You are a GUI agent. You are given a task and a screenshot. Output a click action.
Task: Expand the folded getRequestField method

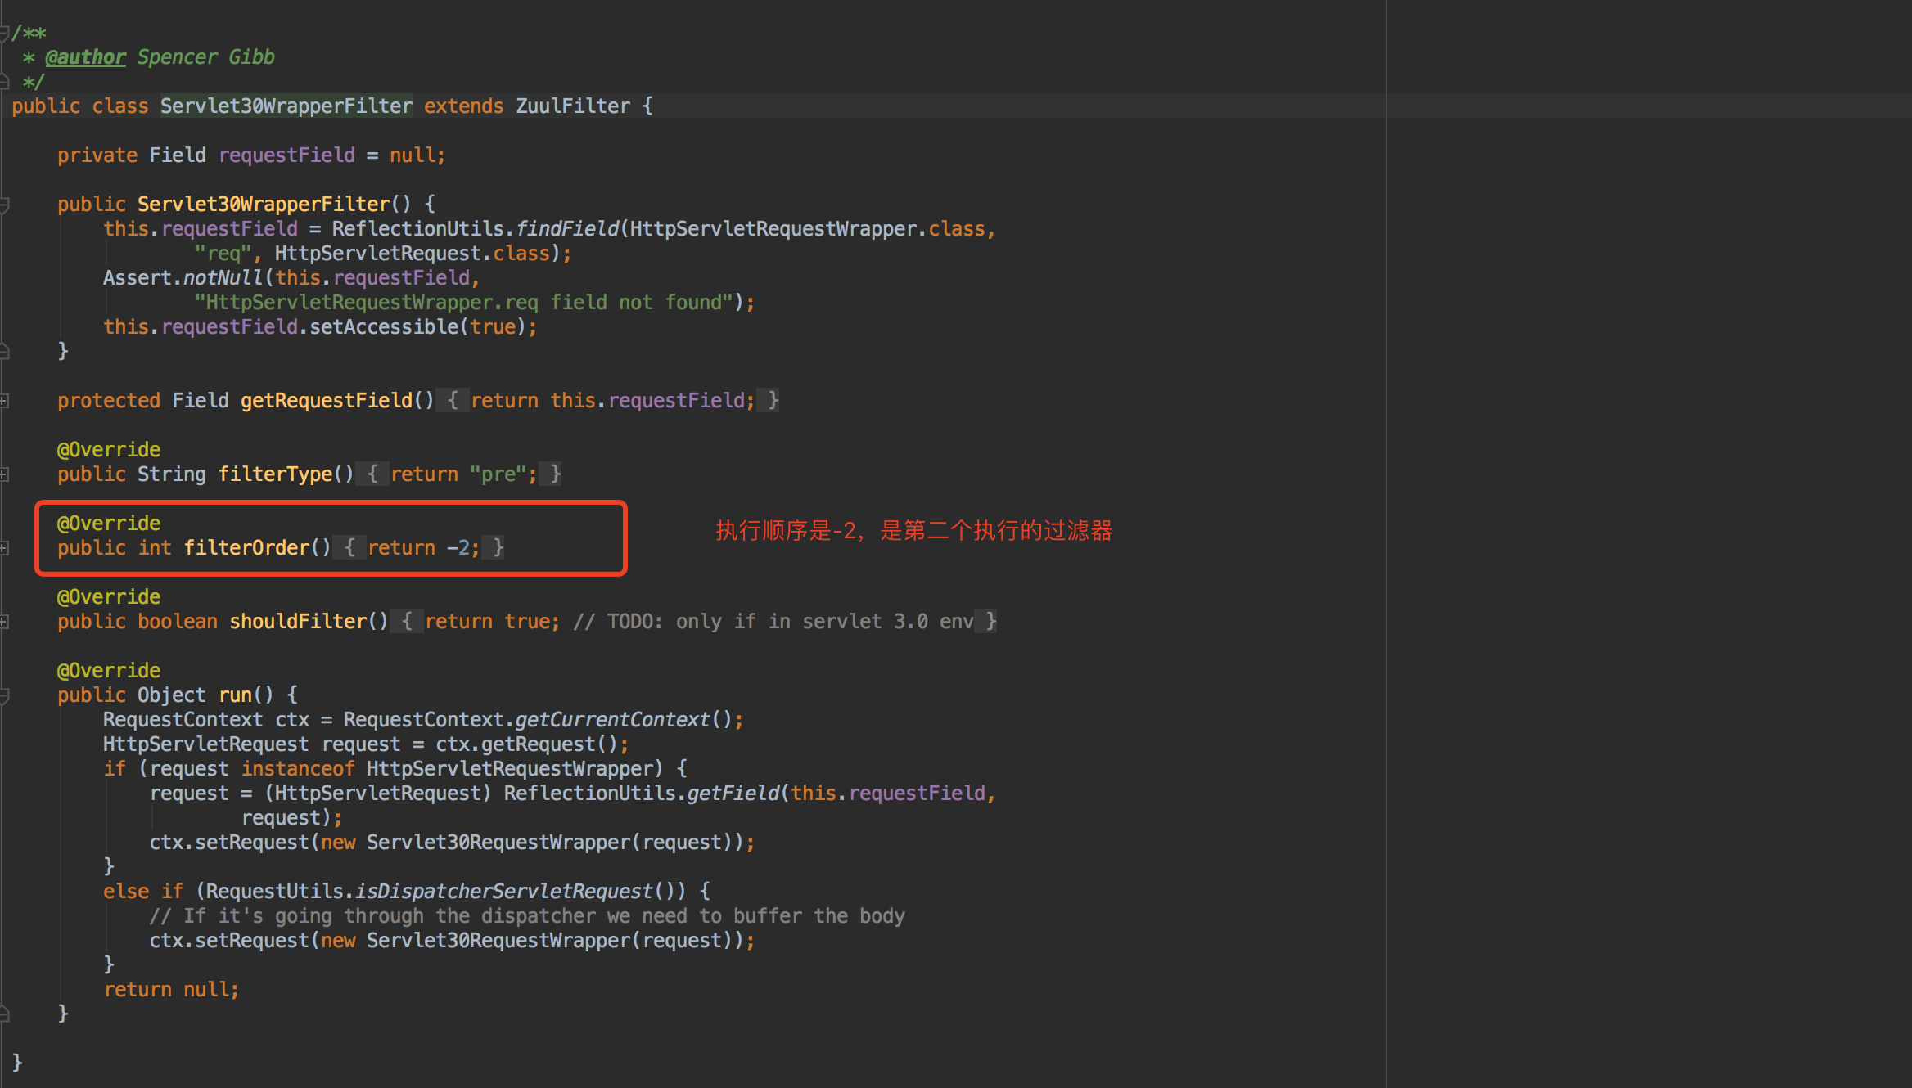4,401
